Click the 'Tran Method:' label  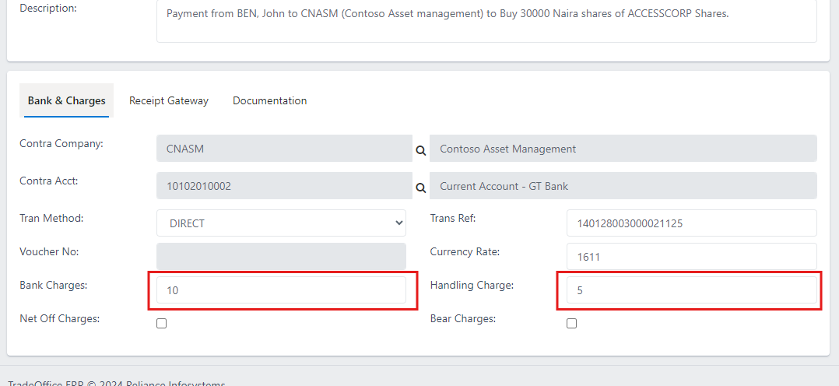point(51,219)
